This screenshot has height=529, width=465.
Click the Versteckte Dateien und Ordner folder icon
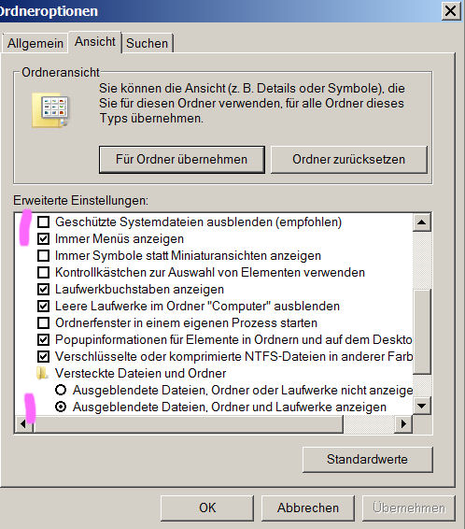(x=42, y=374)
